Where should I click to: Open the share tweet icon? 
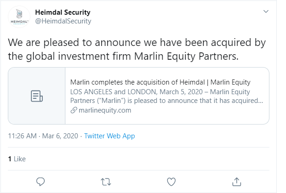coord(237,181)
